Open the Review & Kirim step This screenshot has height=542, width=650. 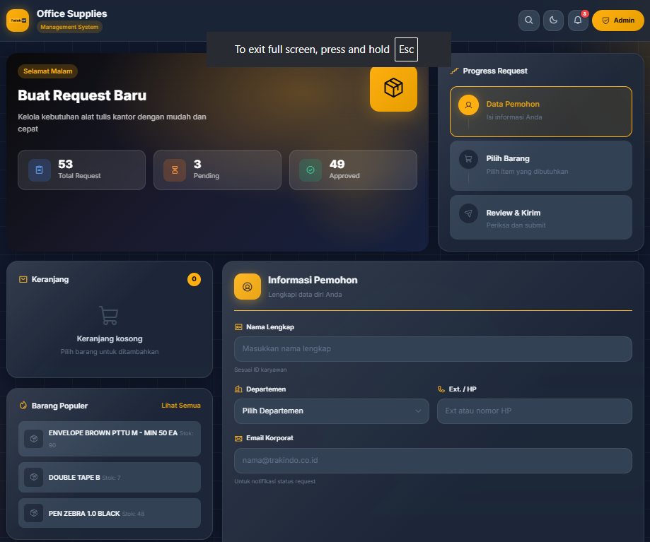click(x=540, y=219)
